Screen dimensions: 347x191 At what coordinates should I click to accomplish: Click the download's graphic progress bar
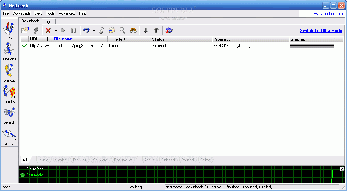coord(312,46)
